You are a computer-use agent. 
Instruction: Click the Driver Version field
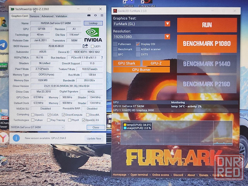coord(67,86)
